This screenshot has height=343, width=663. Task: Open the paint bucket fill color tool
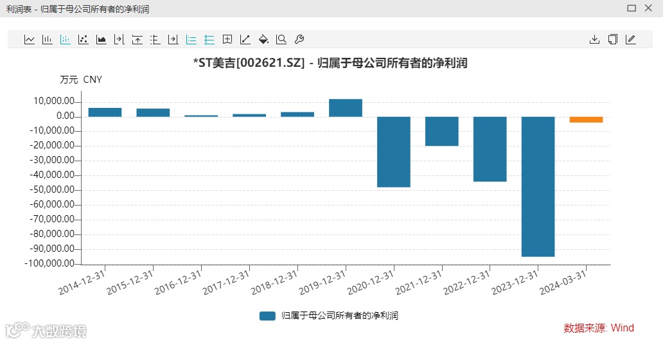263,40
